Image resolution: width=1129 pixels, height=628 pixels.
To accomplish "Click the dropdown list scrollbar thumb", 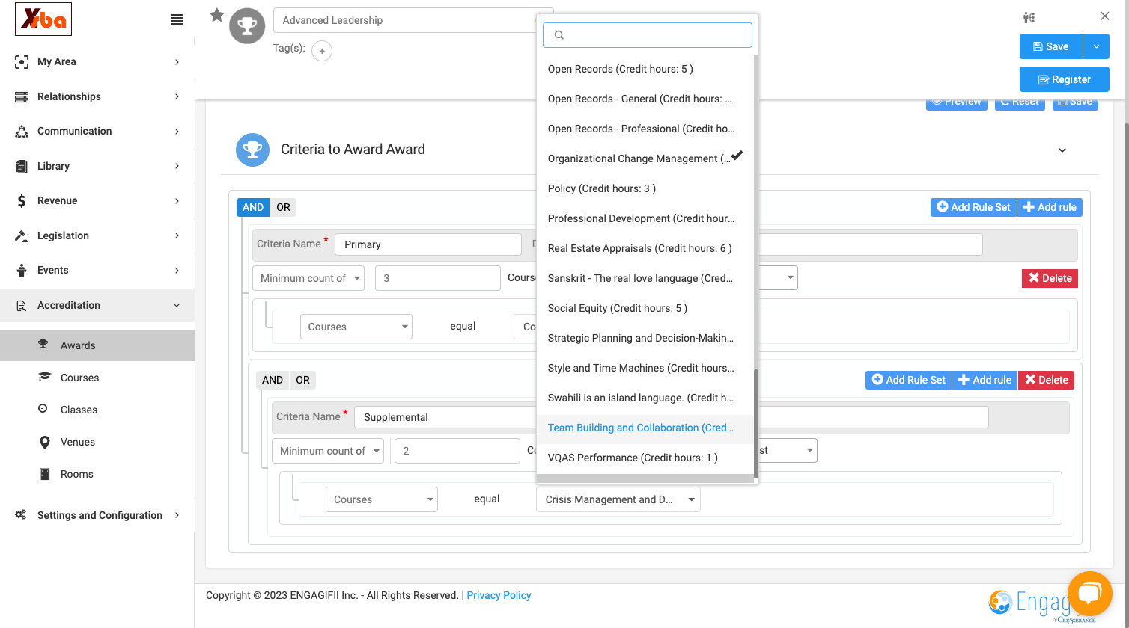I will coord(756,422).
